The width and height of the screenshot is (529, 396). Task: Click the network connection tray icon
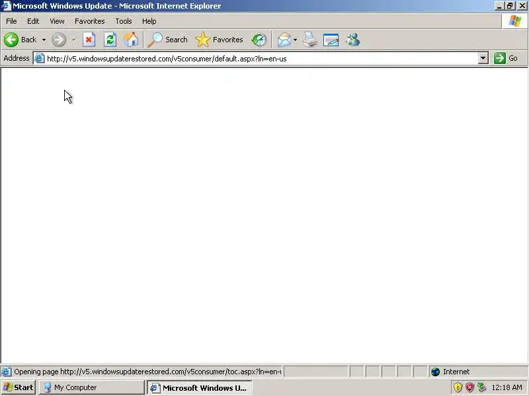coord(481,387)
